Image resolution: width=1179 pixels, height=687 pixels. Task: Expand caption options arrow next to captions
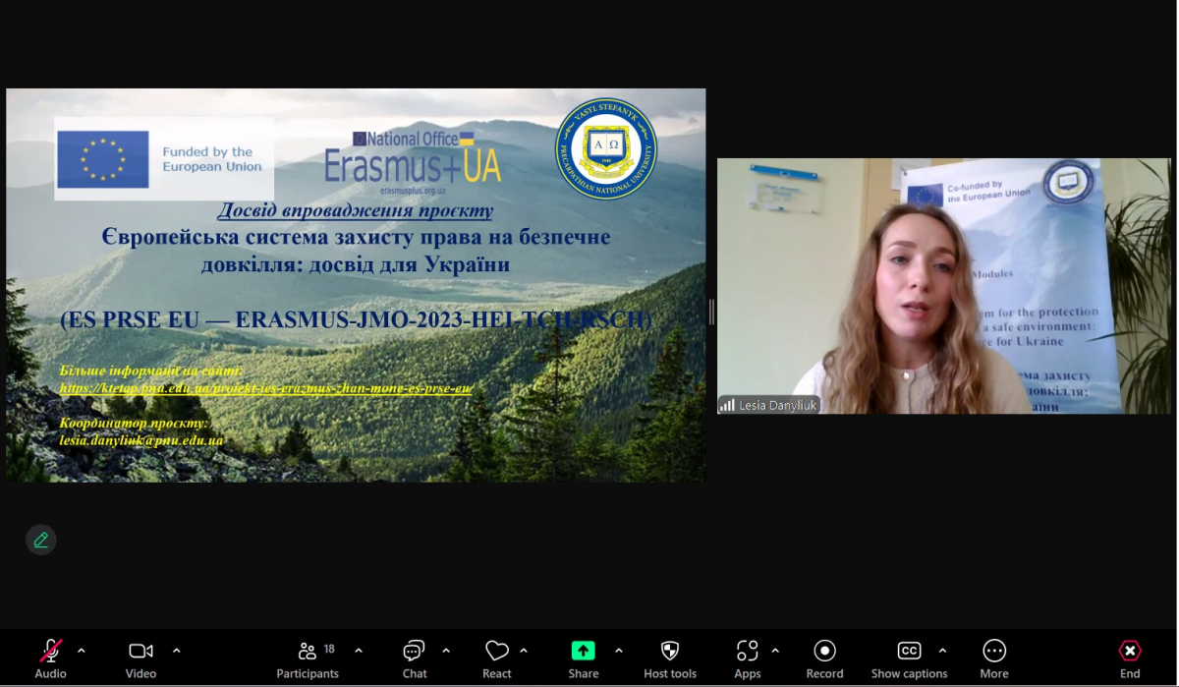[x=942, y=651]
